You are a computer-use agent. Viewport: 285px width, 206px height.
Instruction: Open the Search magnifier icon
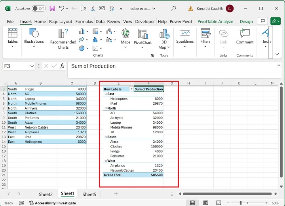tap(174, 8)
